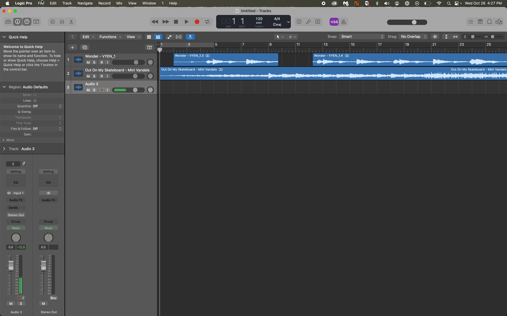
Task: Open the Snap Smart dropdown
Action: (362, 37)
